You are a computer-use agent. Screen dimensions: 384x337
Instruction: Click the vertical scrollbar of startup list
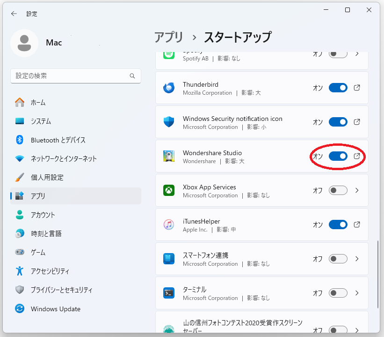click(377, 274)
